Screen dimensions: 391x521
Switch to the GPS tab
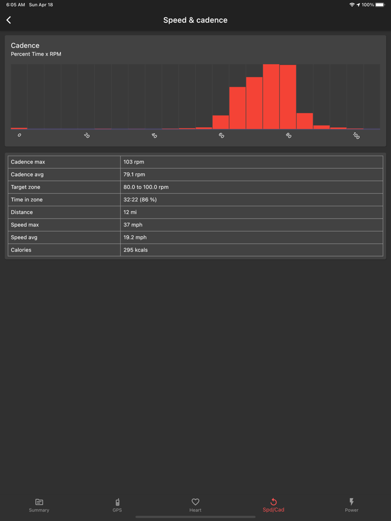point(117,505)
